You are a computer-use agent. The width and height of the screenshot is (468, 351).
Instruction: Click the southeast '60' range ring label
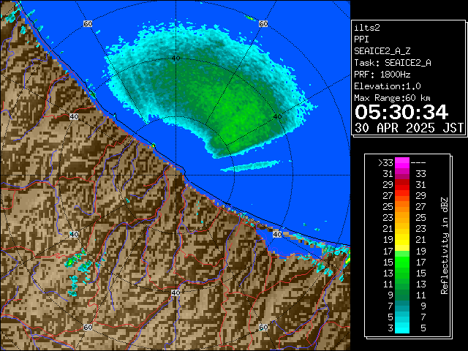click(263, 327)
